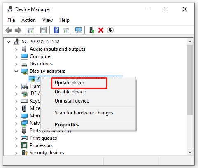Viewport: 198px width, 168px height.
Task: Open the Help menu
Action: tap(64, 20)
